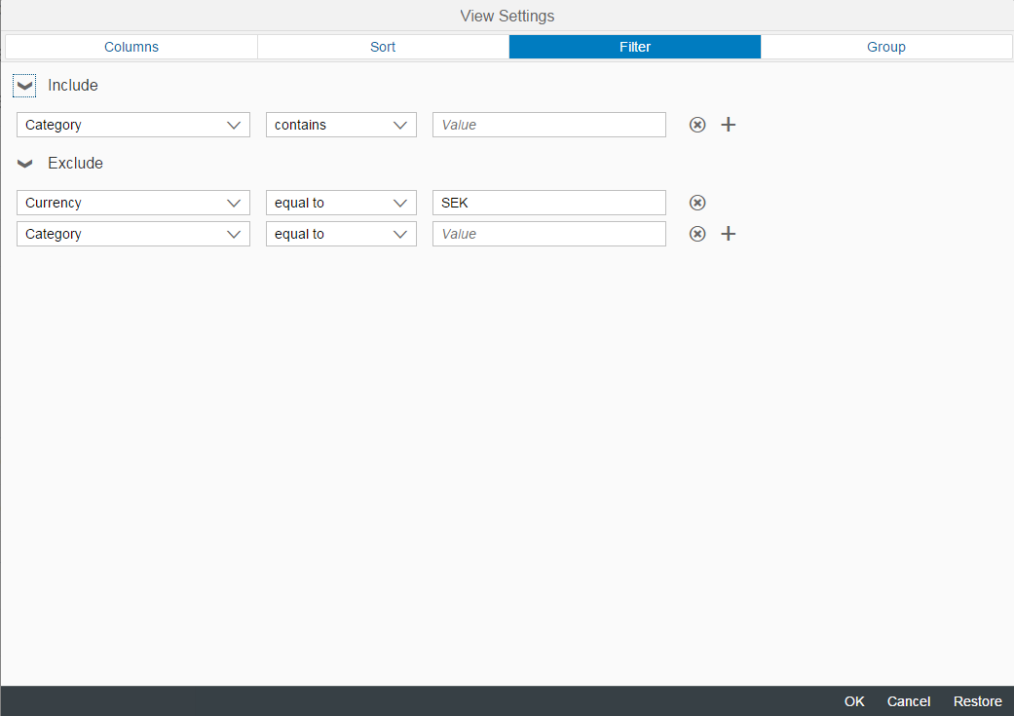Remove the Currency SEK exclude filter
1014x716 pixels.
tap(697, 203)
